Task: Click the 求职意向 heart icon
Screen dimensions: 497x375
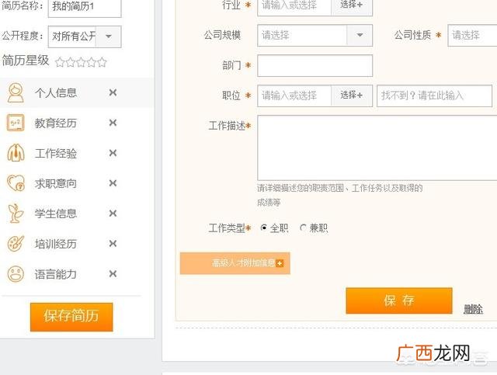Action: click(16, 183)
